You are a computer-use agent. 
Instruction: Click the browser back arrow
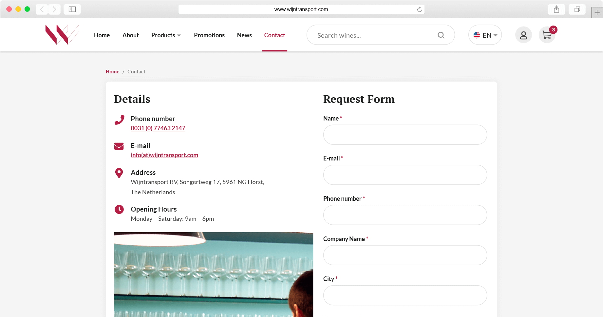coord(42,9)
